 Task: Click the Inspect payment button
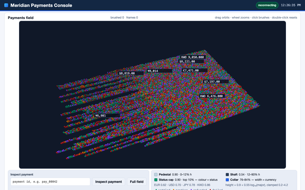click(x=109, y=182)
